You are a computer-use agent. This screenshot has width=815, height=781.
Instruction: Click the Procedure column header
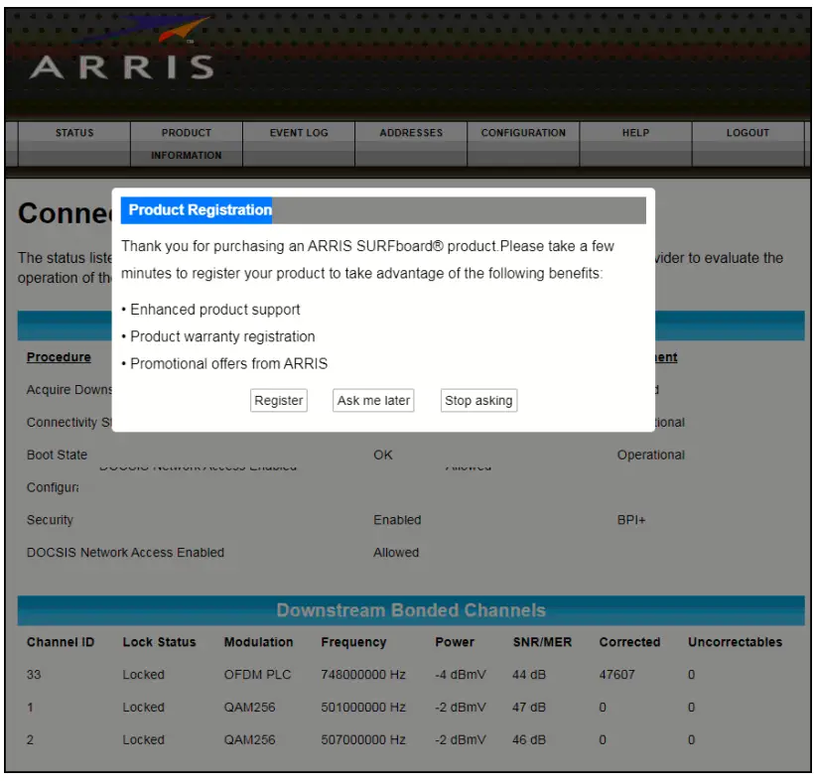coord(59,357)
